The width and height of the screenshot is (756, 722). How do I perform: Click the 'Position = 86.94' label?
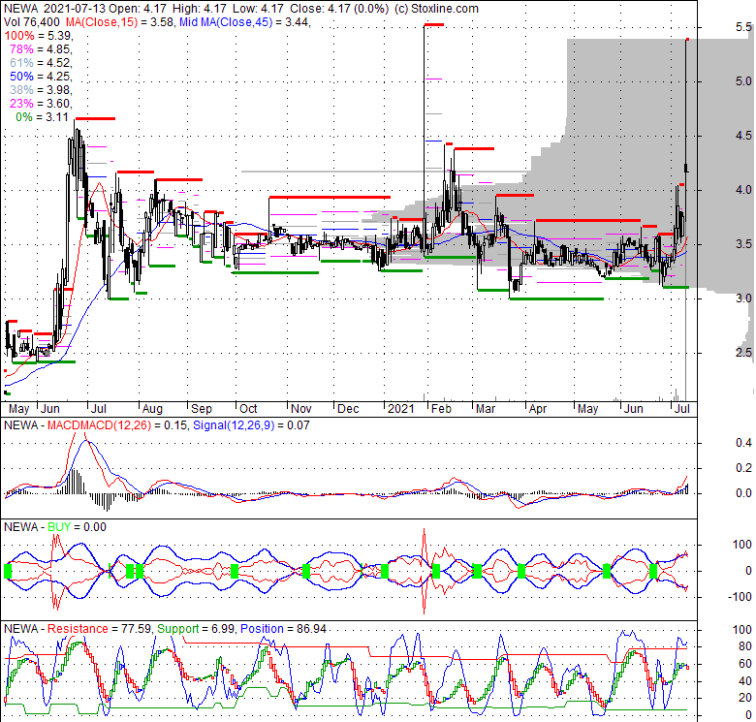[x=283, y=629]
